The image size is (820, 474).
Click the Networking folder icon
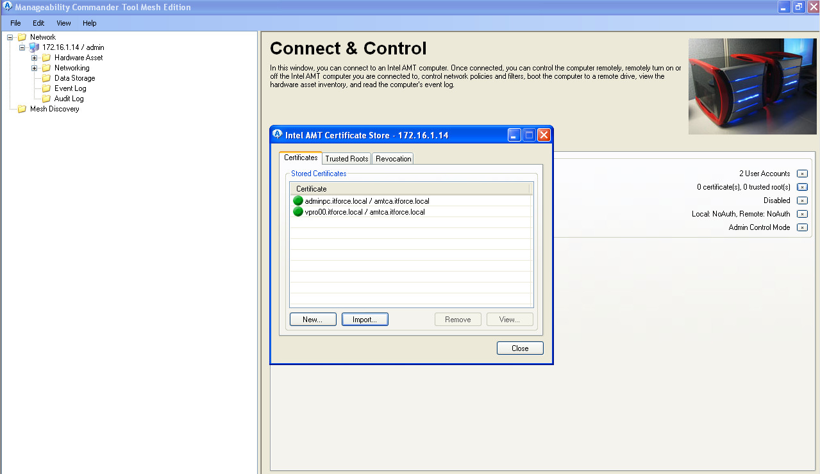[46, 68]
